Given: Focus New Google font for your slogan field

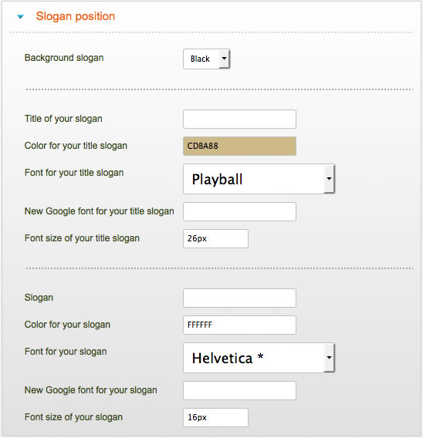Looking at the screenshot, I should click(239, 390).
